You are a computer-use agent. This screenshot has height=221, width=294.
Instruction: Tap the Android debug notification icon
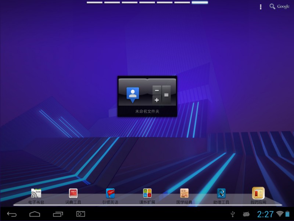[246, 214]
